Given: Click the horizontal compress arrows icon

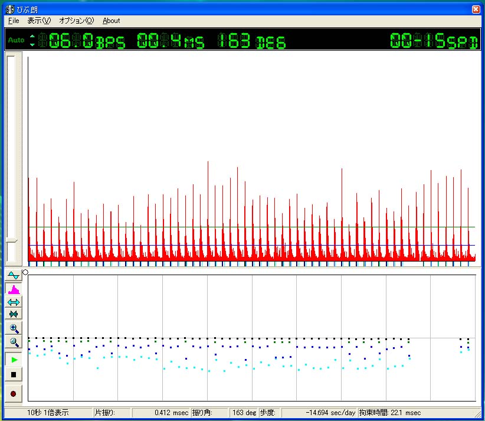Looking at the screenshot, I should click(14, 314).
